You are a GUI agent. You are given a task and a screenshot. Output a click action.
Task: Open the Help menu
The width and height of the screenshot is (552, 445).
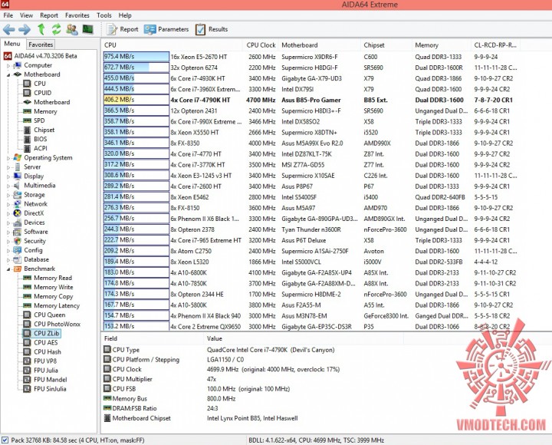[x=125, y=15]
